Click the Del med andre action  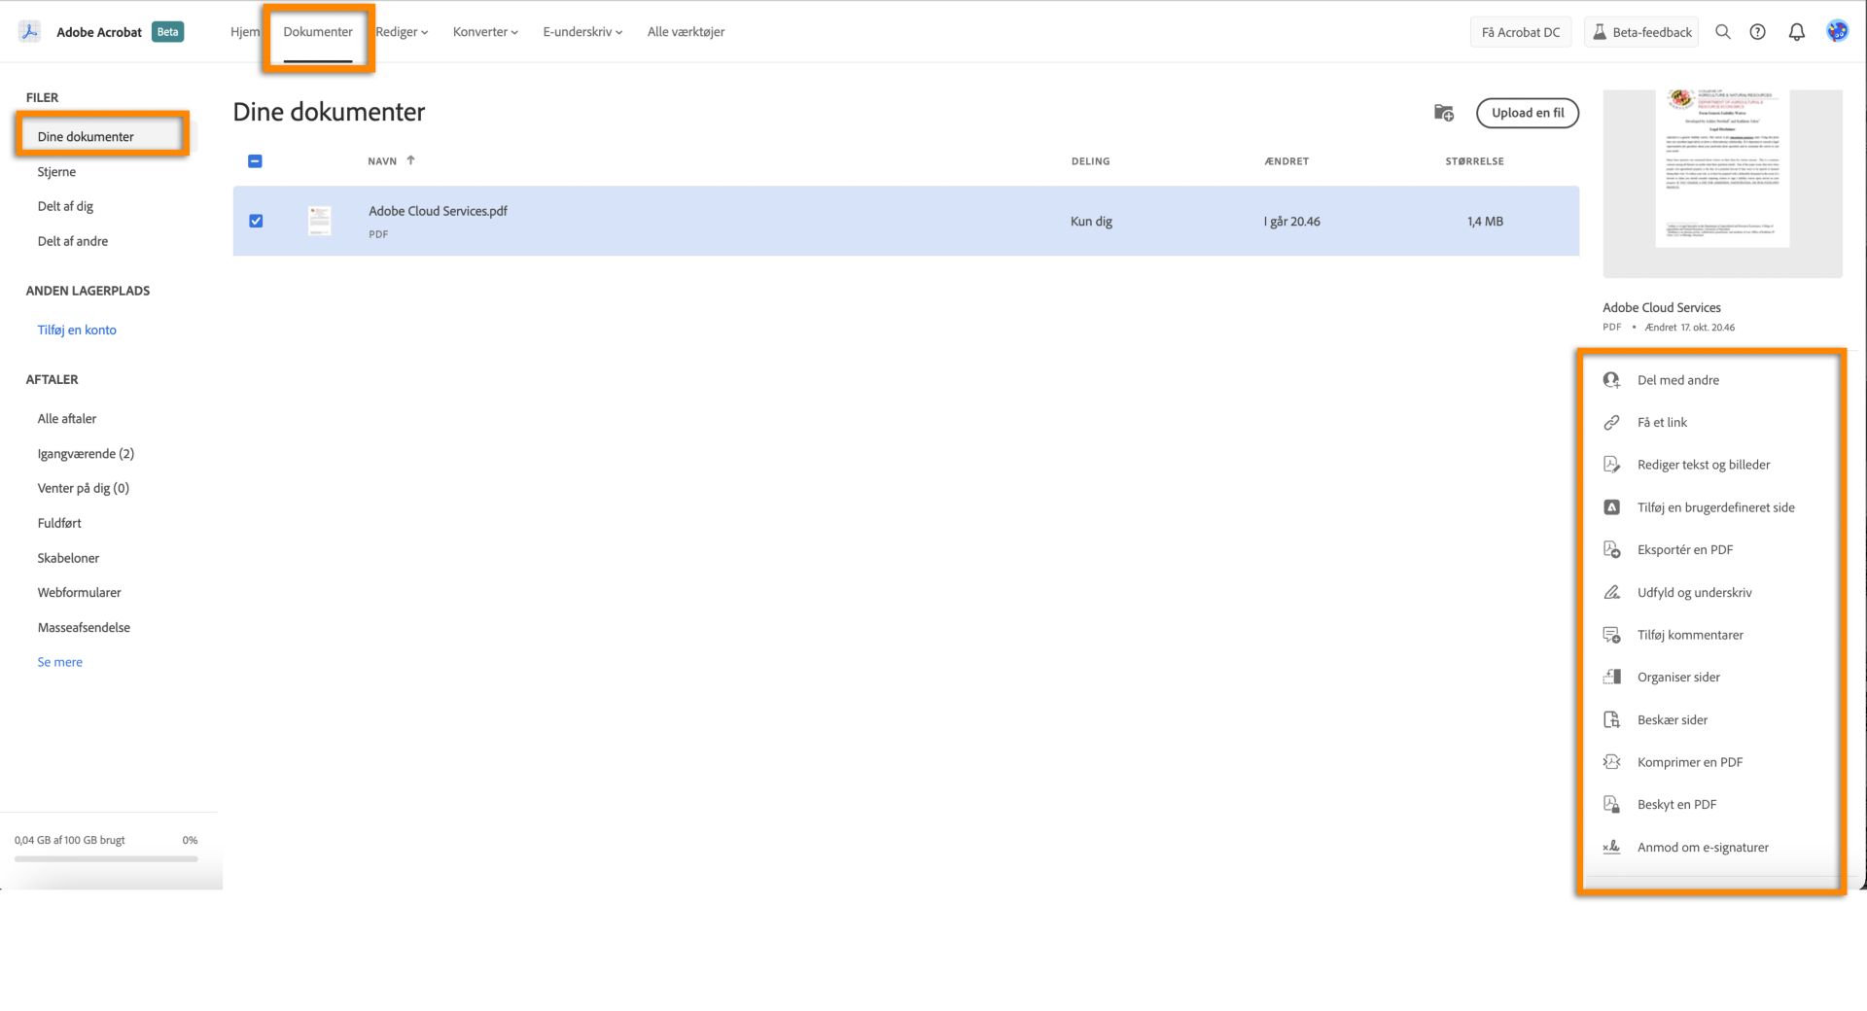pos(1677,380)
